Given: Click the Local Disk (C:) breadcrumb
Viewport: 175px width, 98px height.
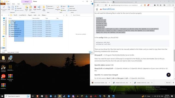Looking at the screenshot, I should point(23,15).
